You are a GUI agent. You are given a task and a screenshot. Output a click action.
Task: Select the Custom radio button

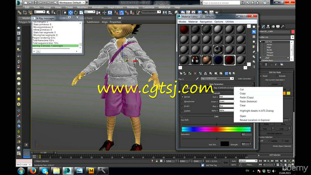click(182, 111)
